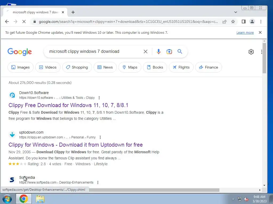Switch to Images results
Image resolution: width=273 pixels, height=204 pixels.
point(21,67)
